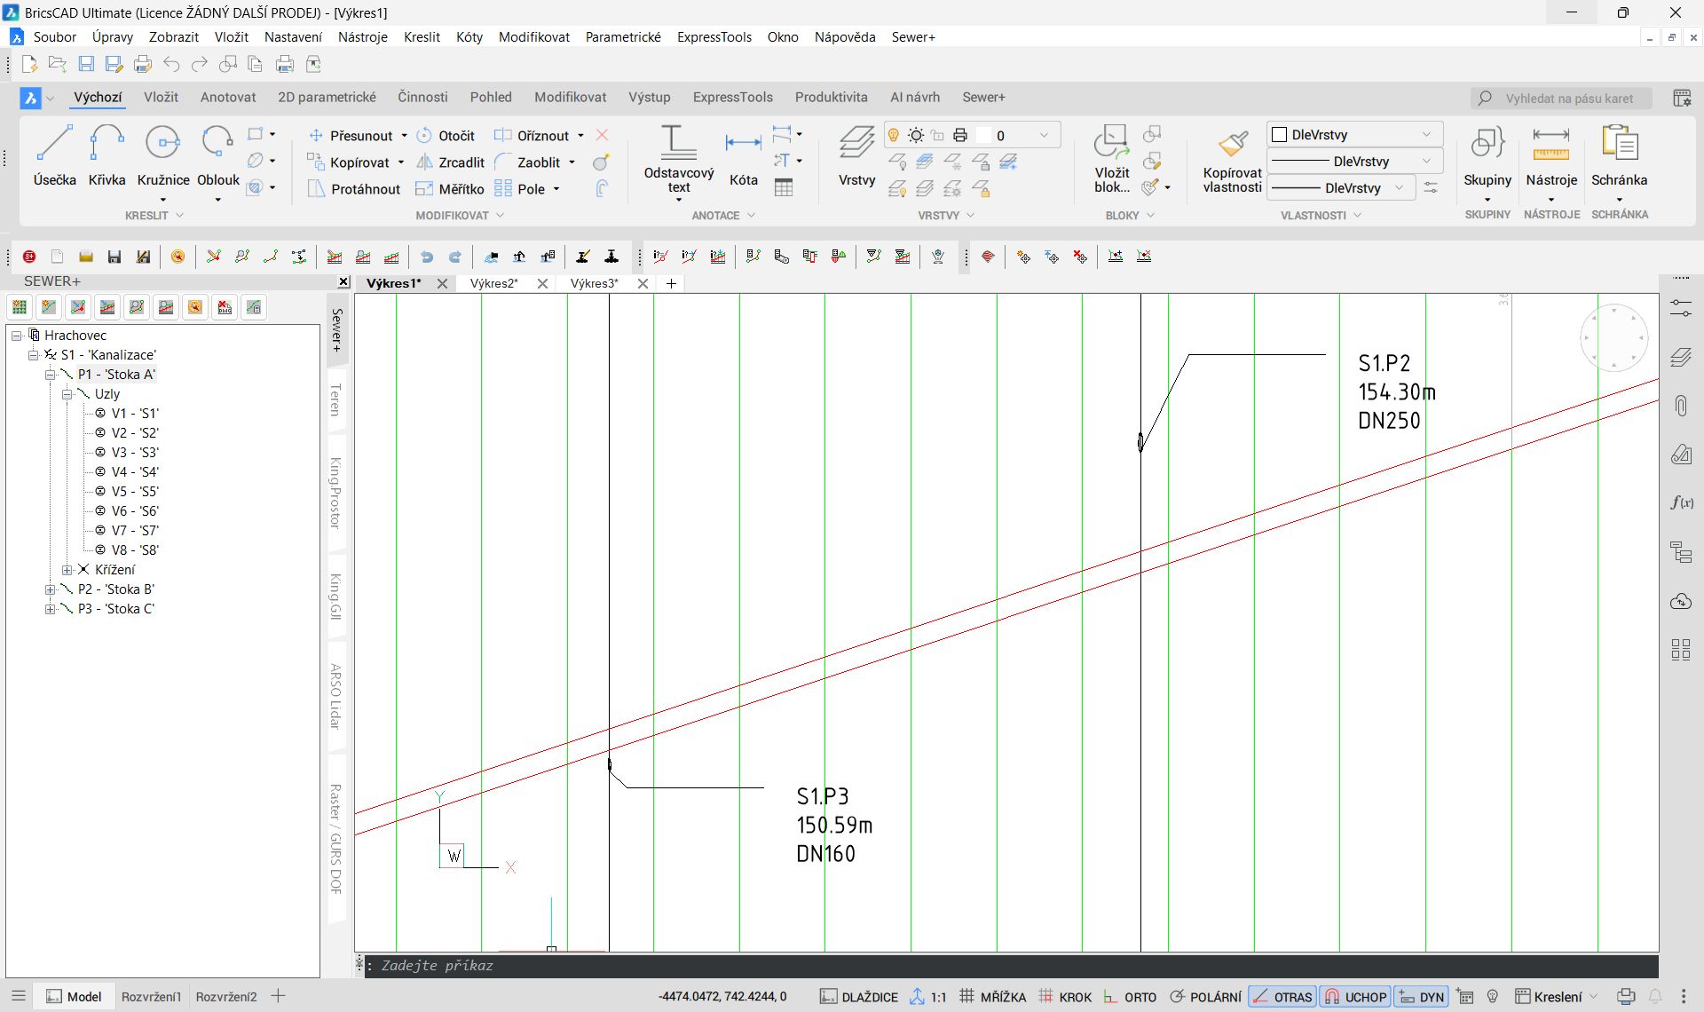The height and width of the screenshot is (1012, 1704).
Task: Open the Sewer+ menu
Action: [x=913, y=37]
